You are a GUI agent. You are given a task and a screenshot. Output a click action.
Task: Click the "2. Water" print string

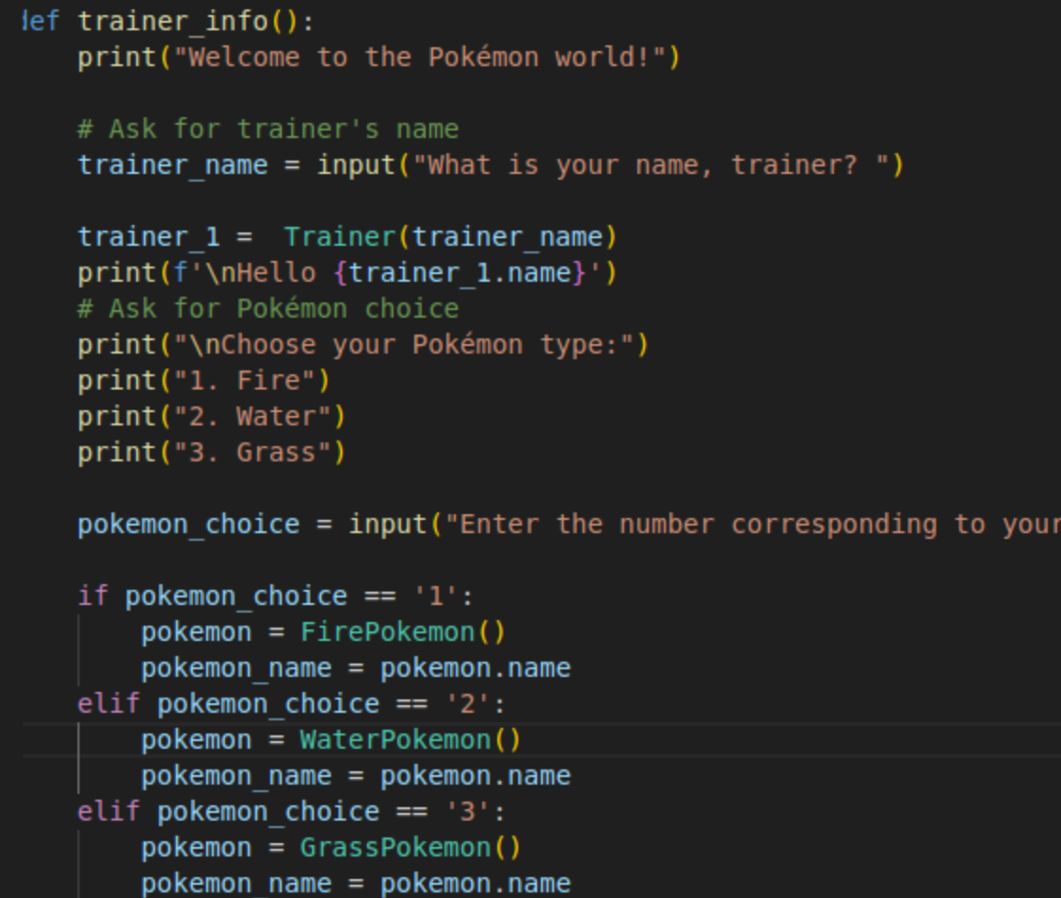(x=252, y=417)
